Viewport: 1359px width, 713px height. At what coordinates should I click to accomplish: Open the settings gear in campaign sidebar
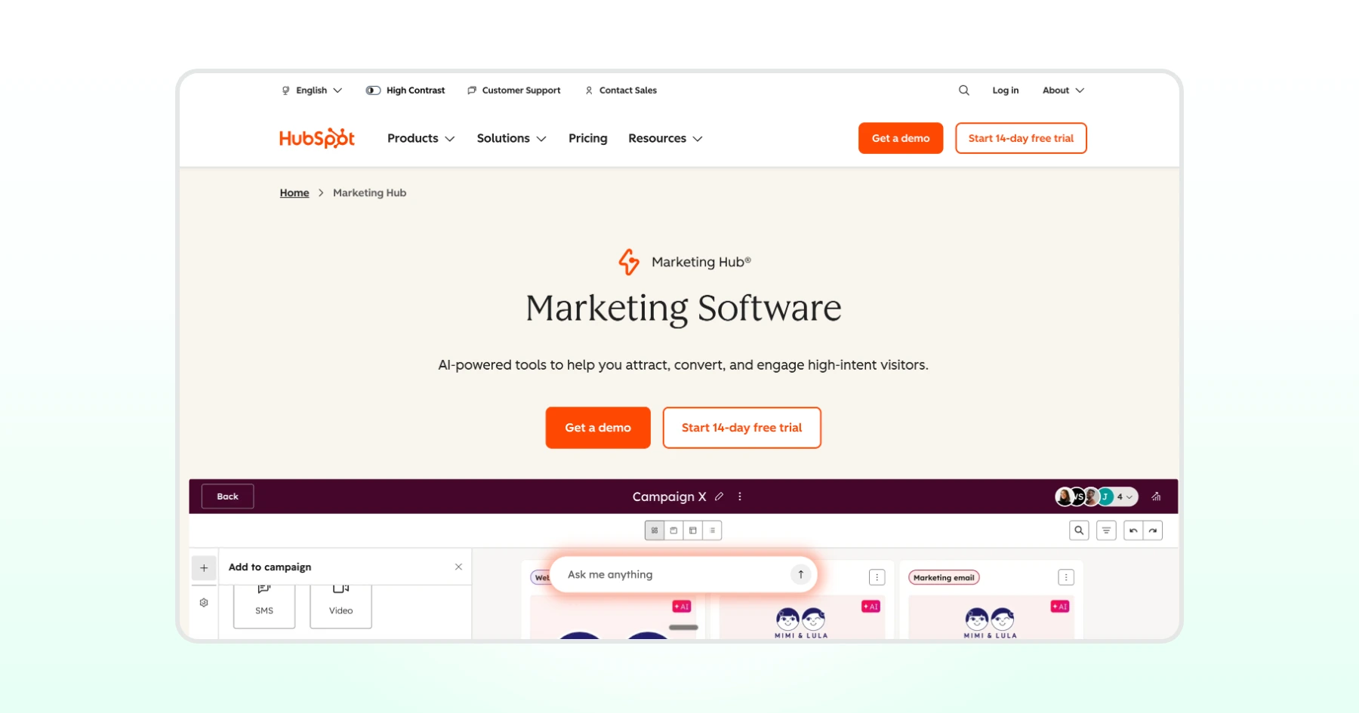[x=204, y=603]
